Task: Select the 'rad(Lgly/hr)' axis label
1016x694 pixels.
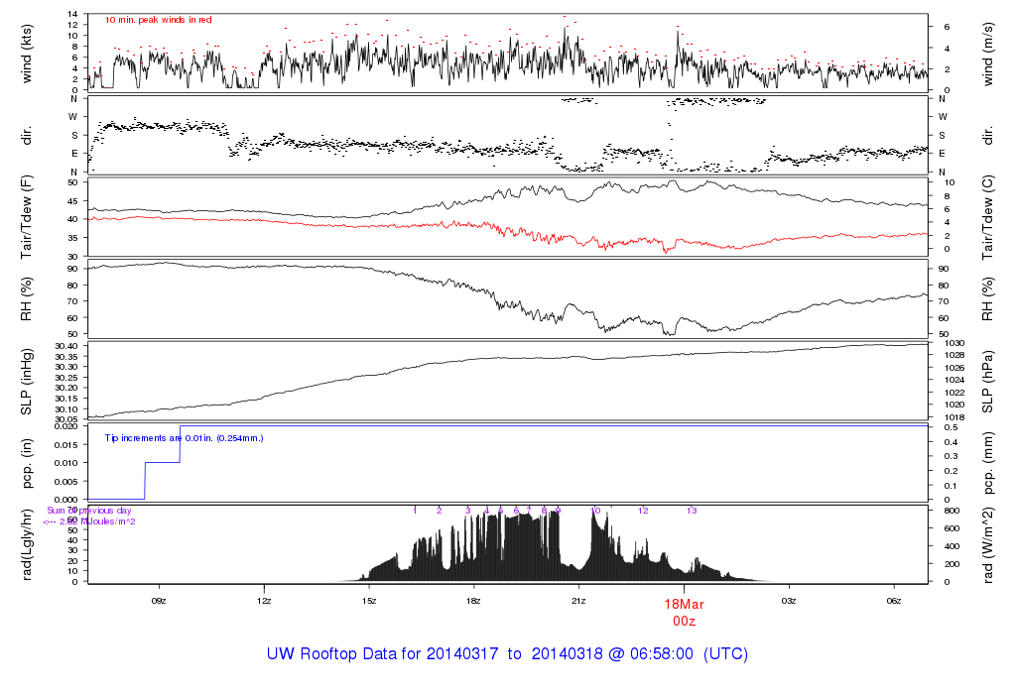Action: click(x=27, y=543)
